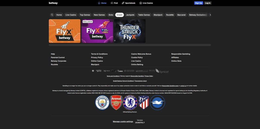Click the MGA licence logo

[107, 71]
